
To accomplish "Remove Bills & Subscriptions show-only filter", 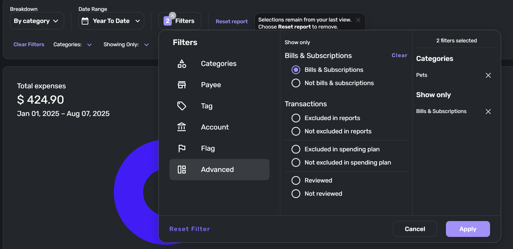I will point(488,112).
